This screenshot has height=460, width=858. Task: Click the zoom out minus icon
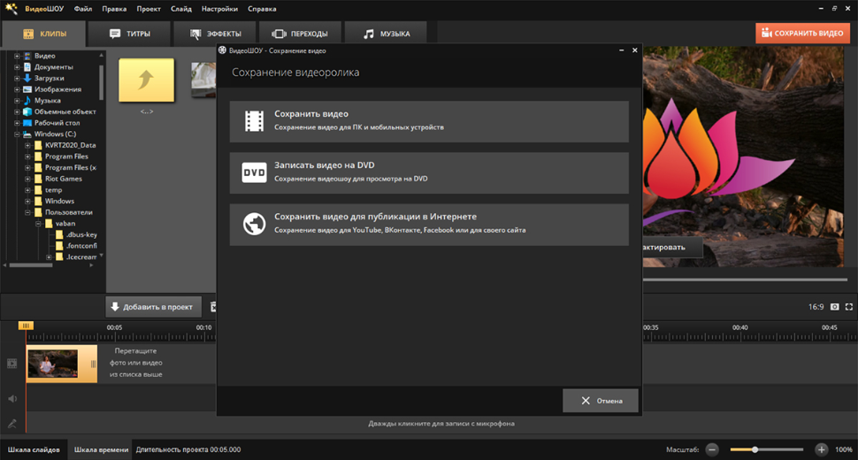(x=712, y=449)
